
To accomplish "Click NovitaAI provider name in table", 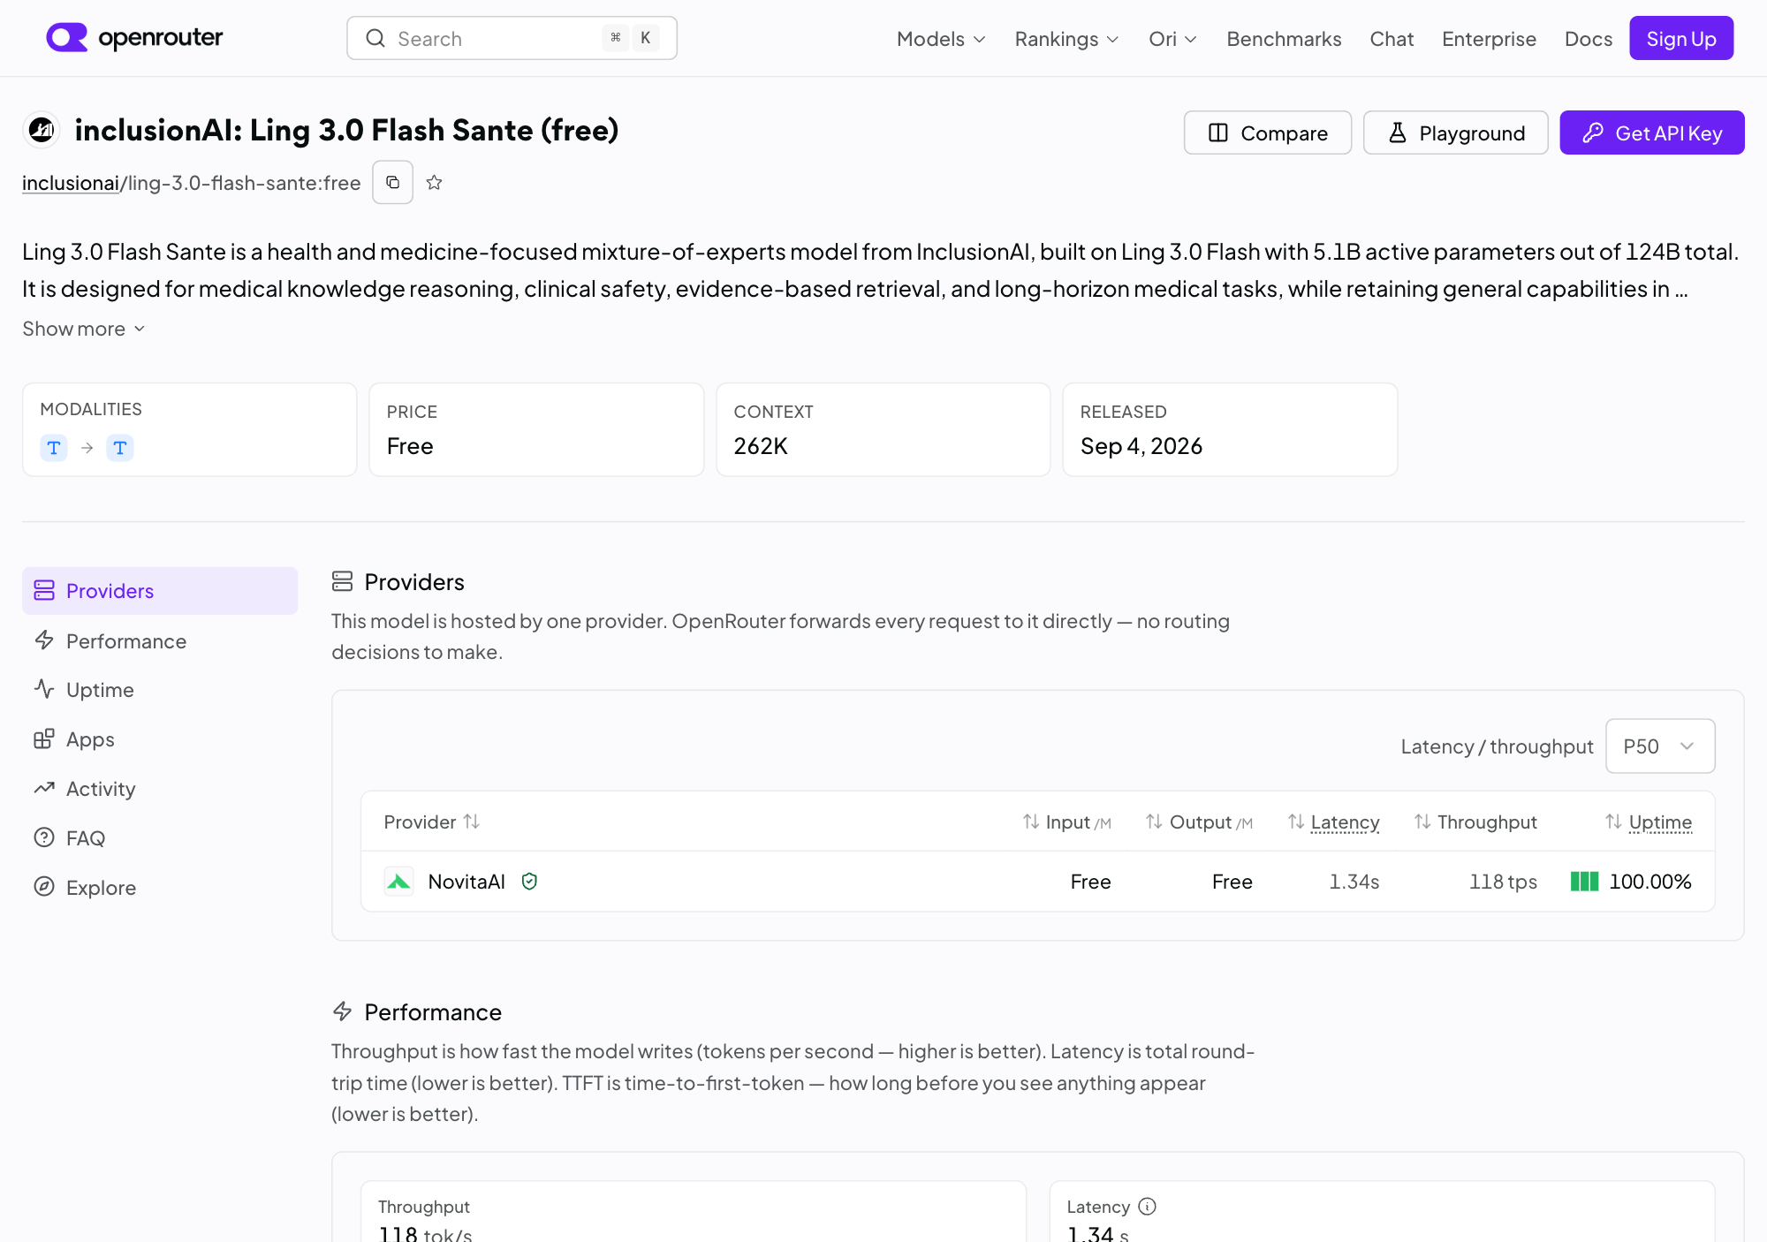I will pos(466,882).
